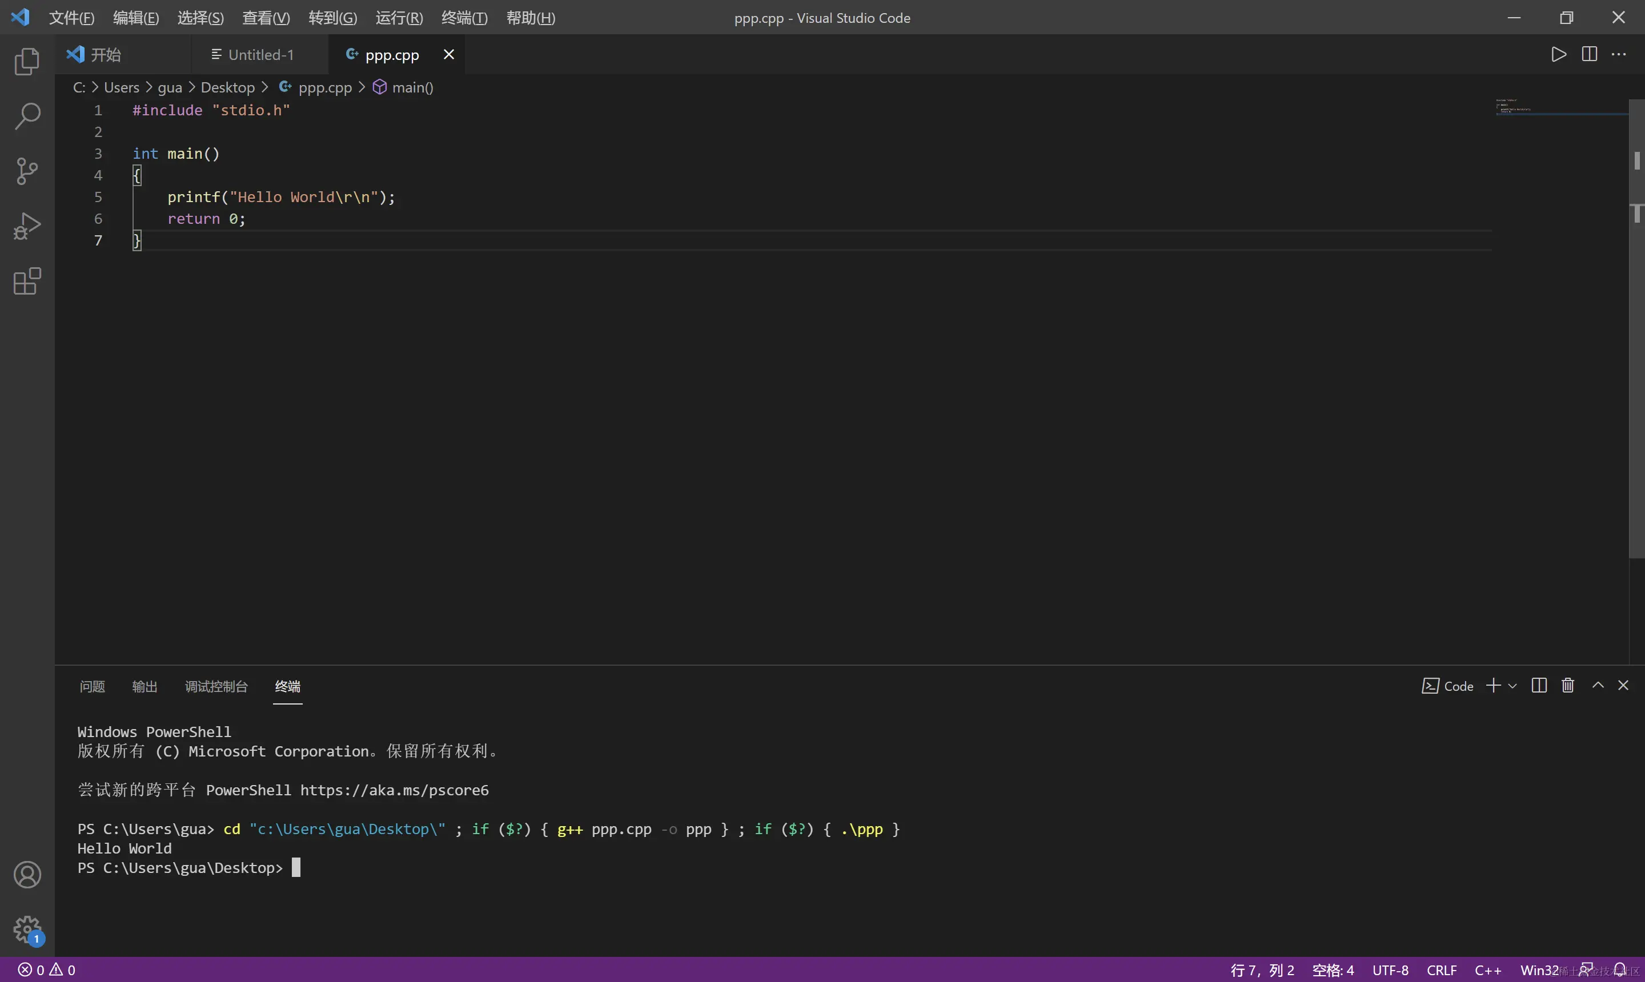Click the UTF-8 encoding indicator
The image size is (1645, 982).
tap(1390, 970)
